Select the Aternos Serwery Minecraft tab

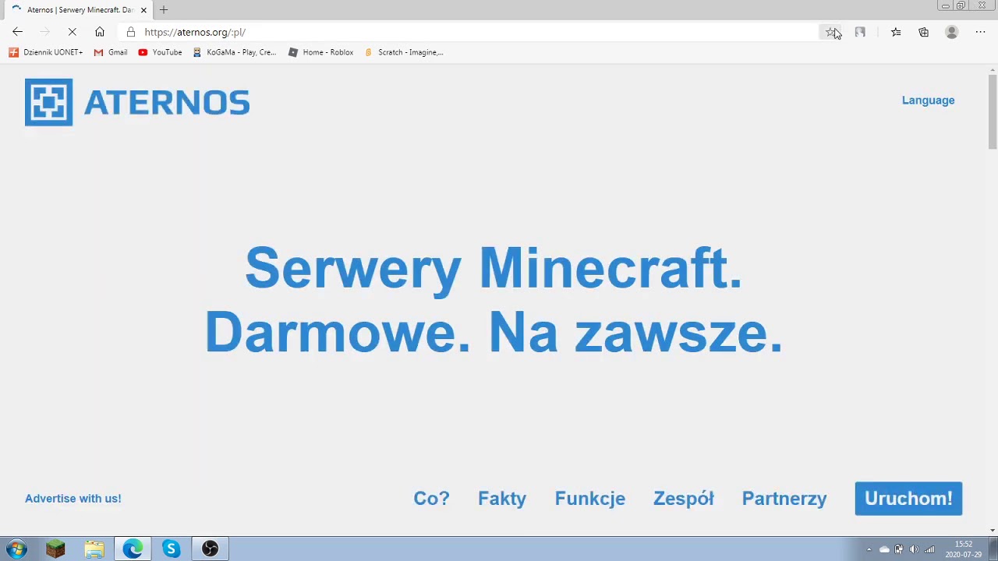coord(78,9)
